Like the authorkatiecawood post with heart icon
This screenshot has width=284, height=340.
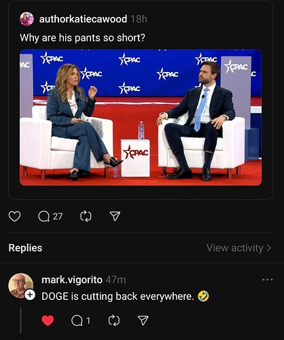point(14,216)
